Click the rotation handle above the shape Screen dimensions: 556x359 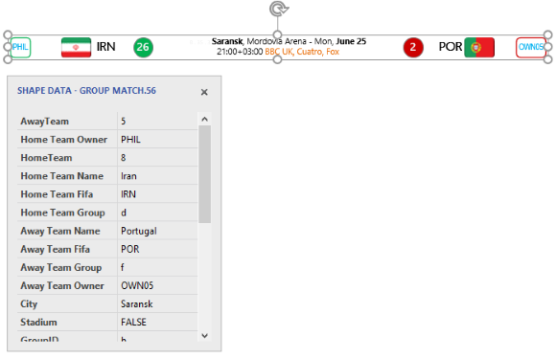[279, 9]
